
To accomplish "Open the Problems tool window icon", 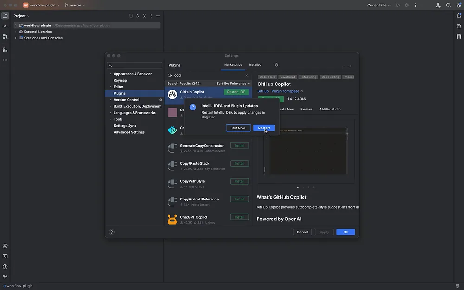I will point(5,267).
